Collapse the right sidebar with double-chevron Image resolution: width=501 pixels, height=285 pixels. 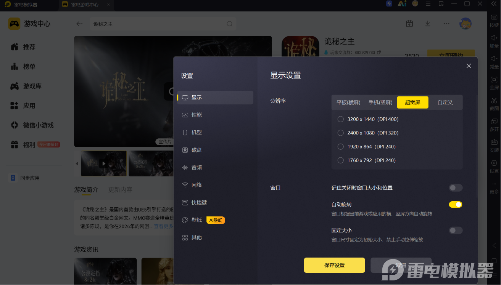click(x=494, y=4)
